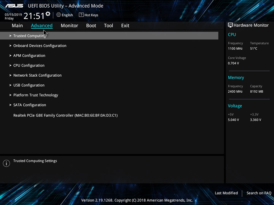Click the UEFI BIOS Utility title
The width and height of the screenshot is (274, 205).
(x=65, y=6)
